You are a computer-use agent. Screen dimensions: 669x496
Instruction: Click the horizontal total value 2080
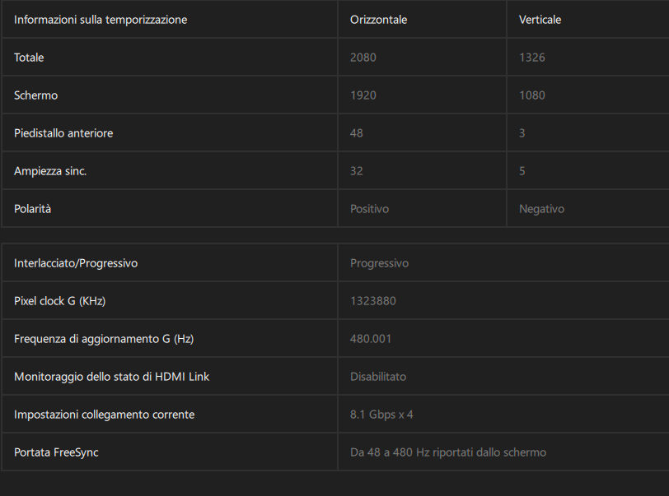(x=363, y=58)
